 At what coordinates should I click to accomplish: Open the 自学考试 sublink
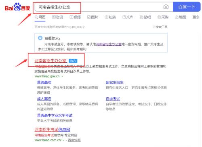tap(113, 99)
